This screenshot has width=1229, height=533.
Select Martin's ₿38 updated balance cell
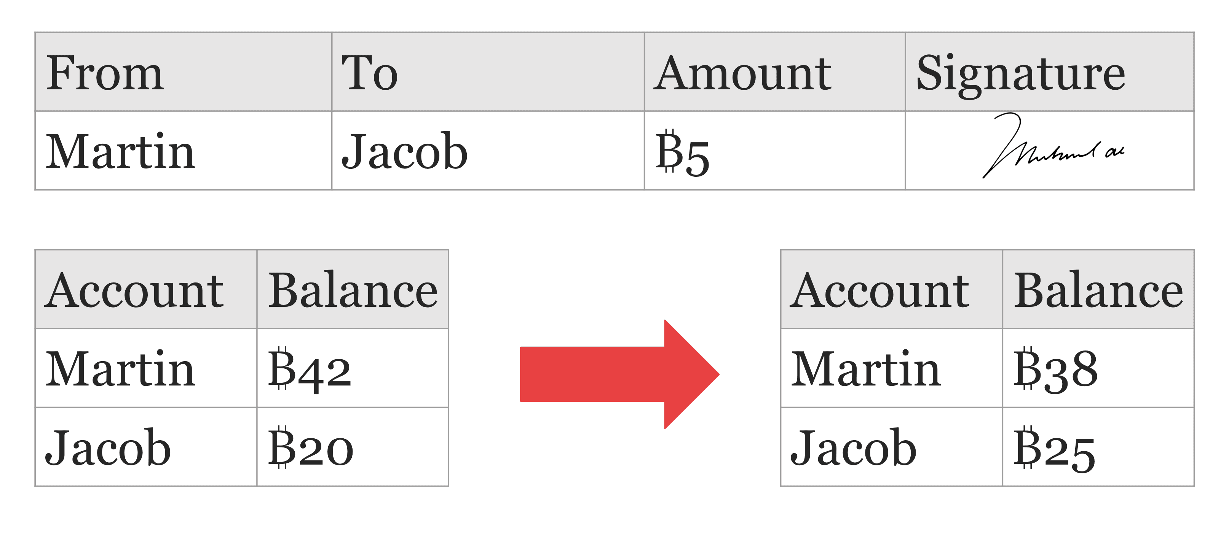1098,368
